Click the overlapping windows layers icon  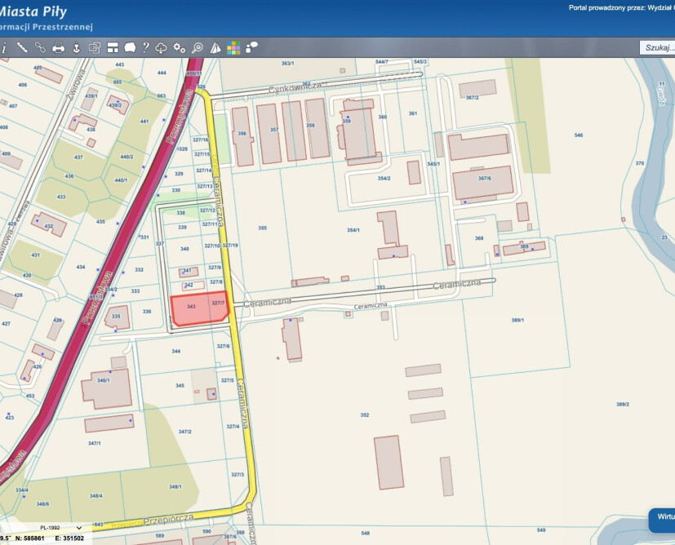point(94,47)
